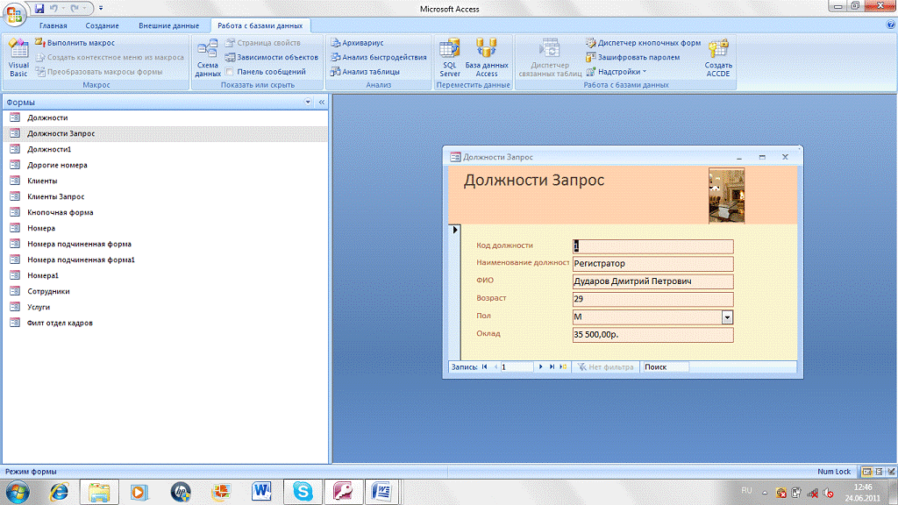Open Skype from the taskbar
Screen dimensions: 898x505
pos(302,490)
